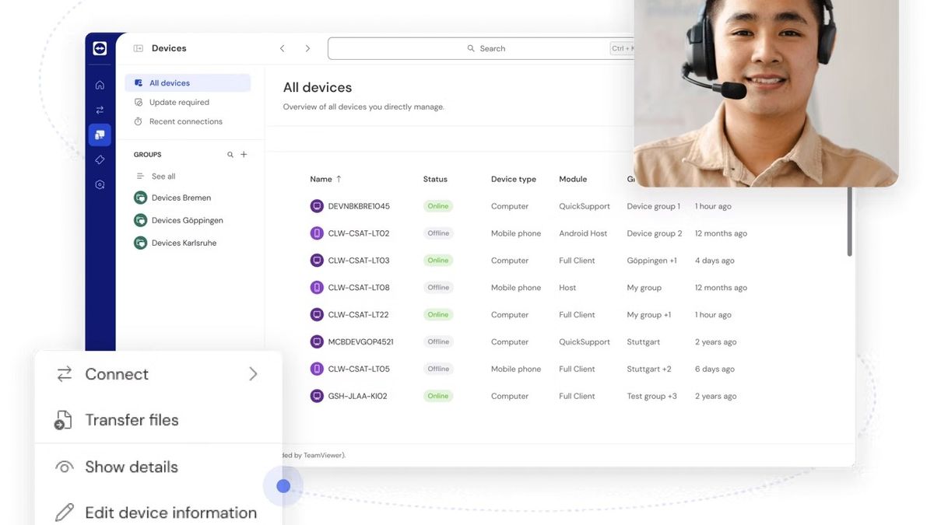
Task: Open Devices Göppingen group
Action: (x=183, y=220)
